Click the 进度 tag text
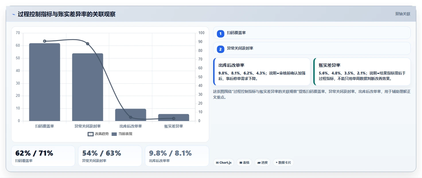 (x=265, y=163)
